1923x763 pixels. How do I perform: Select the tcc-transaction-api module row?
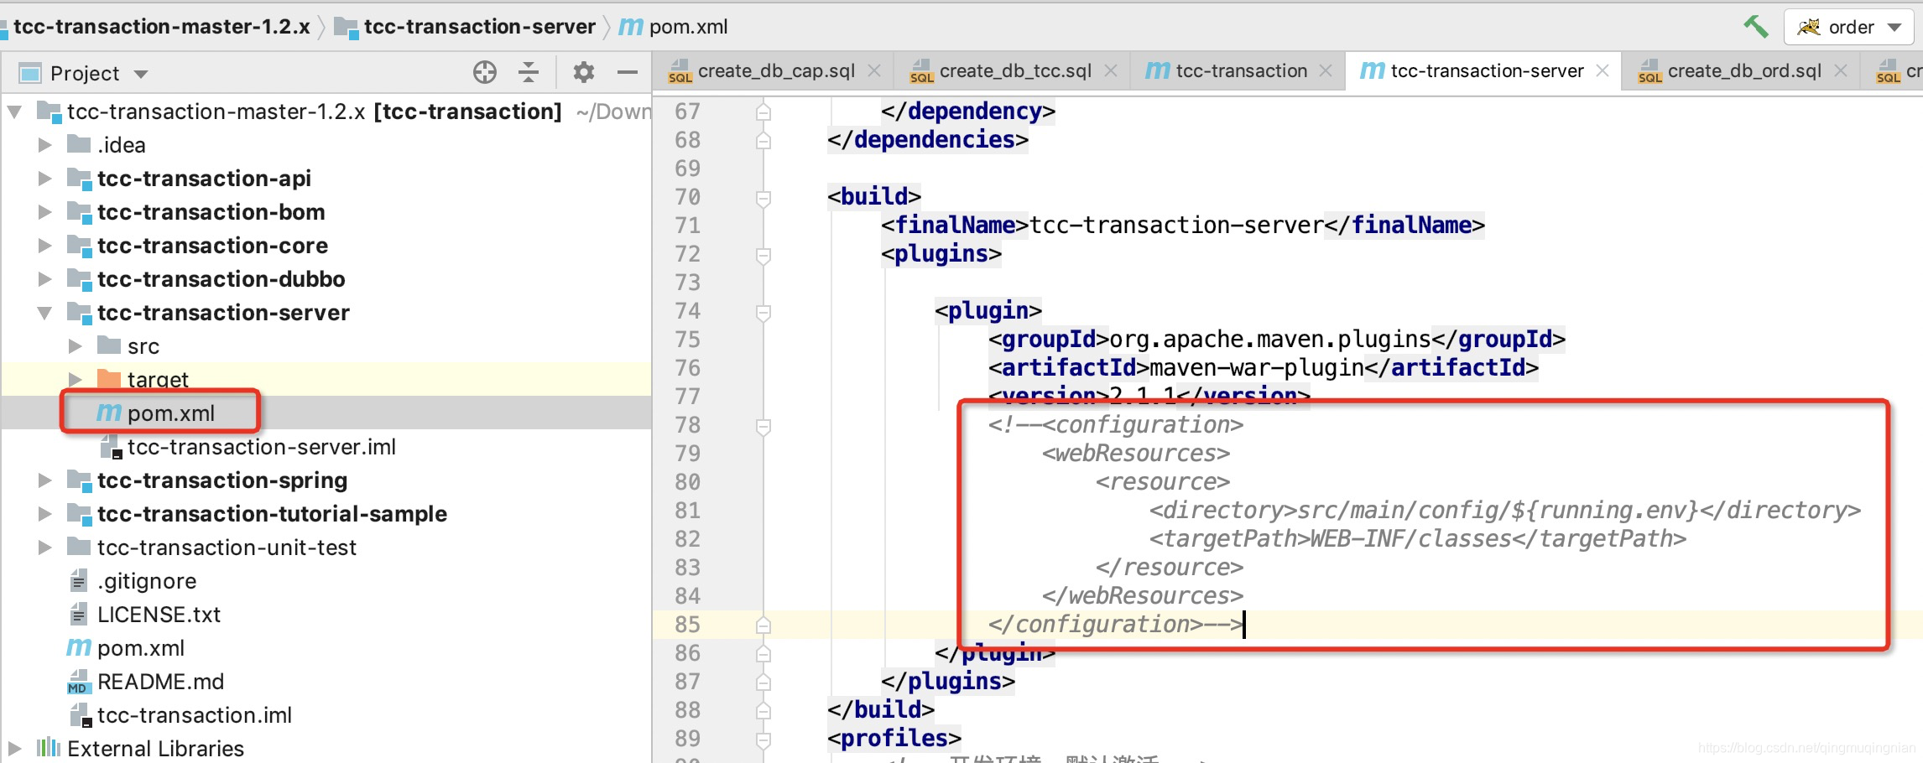point(326,179)
